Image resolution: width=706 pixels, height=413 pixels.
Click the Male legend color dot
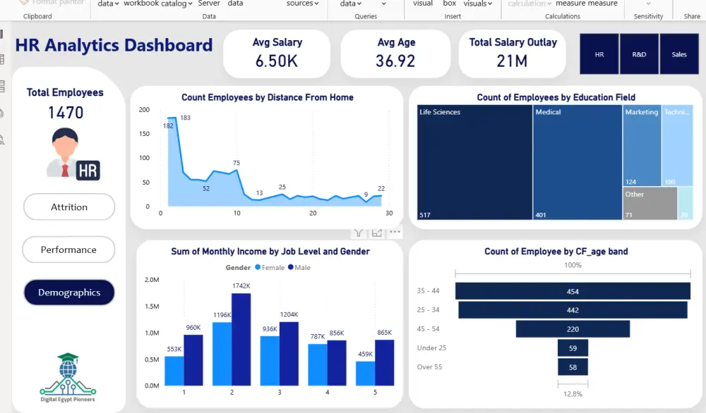pyautogui.click(x=290, y=267)
